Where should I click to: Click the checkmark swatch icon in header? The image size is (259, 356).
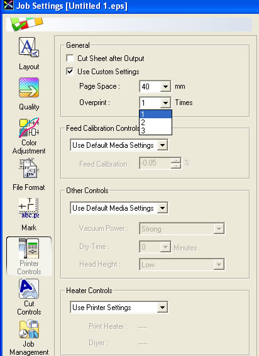pos(27,24)
